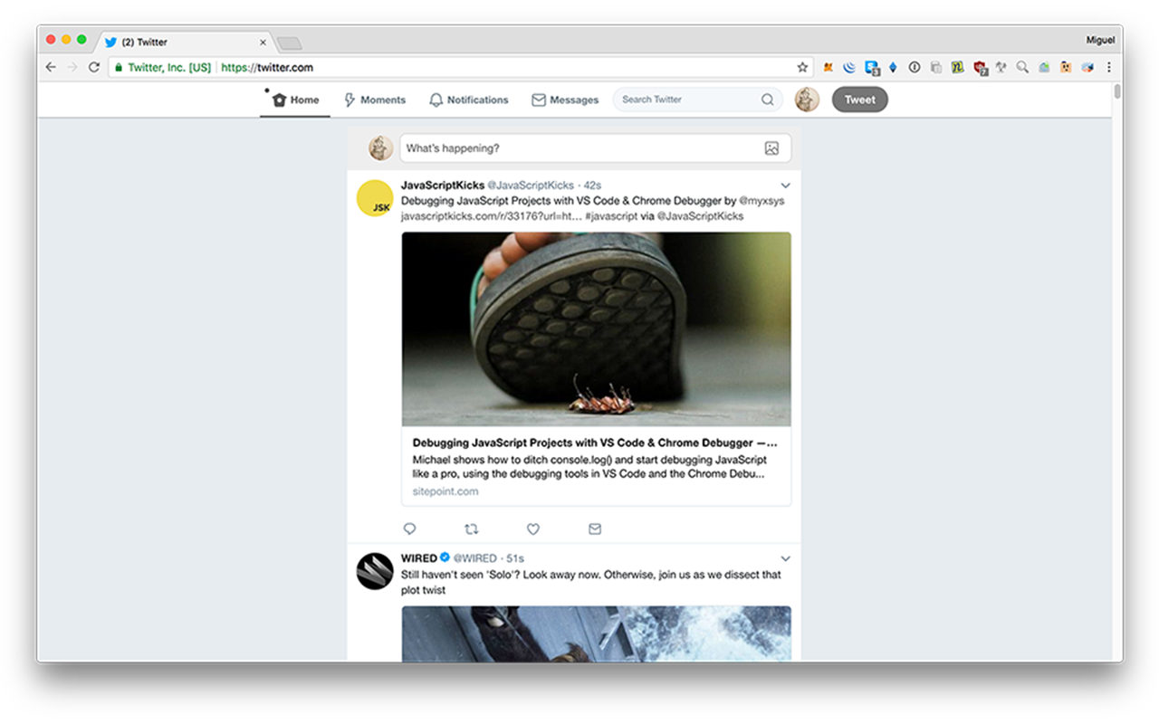
Task: Open JavaScriptKicks yellow JSK avatar
Action: point(374,198)
